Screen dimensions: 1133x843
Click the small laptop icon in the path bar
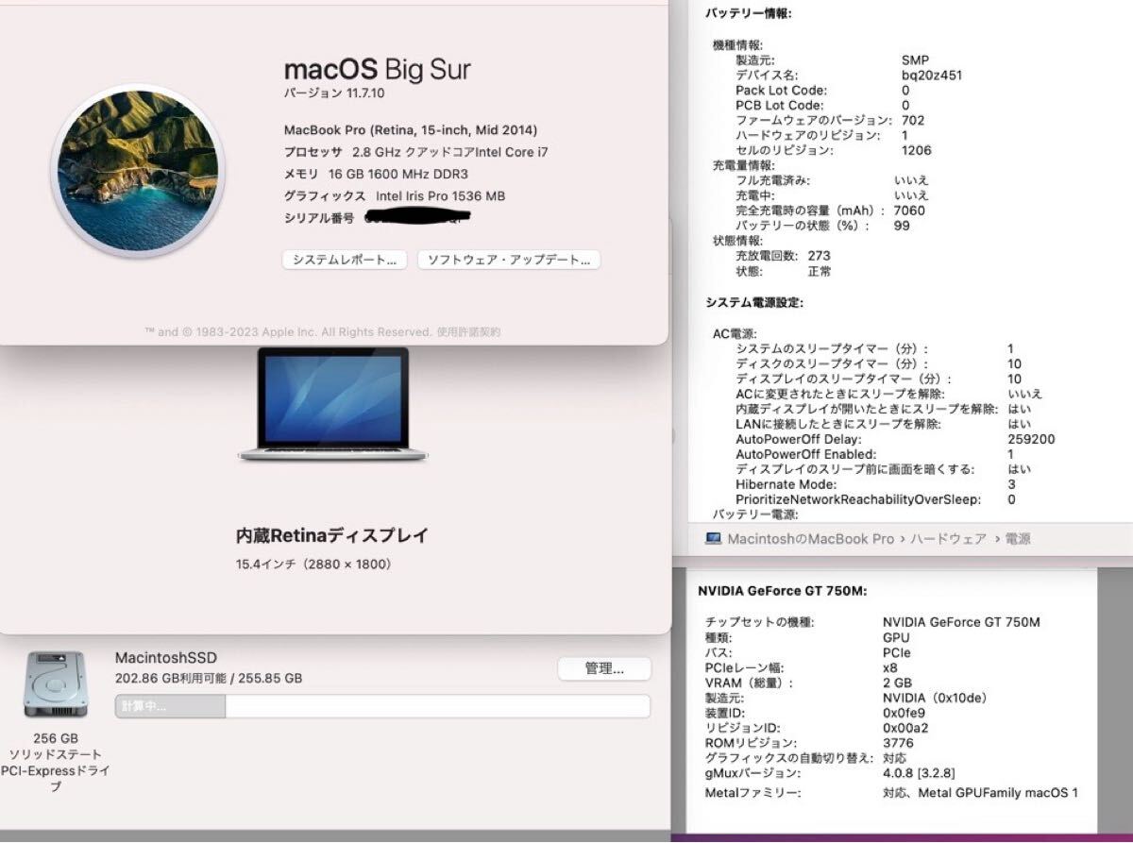(713, 539)
